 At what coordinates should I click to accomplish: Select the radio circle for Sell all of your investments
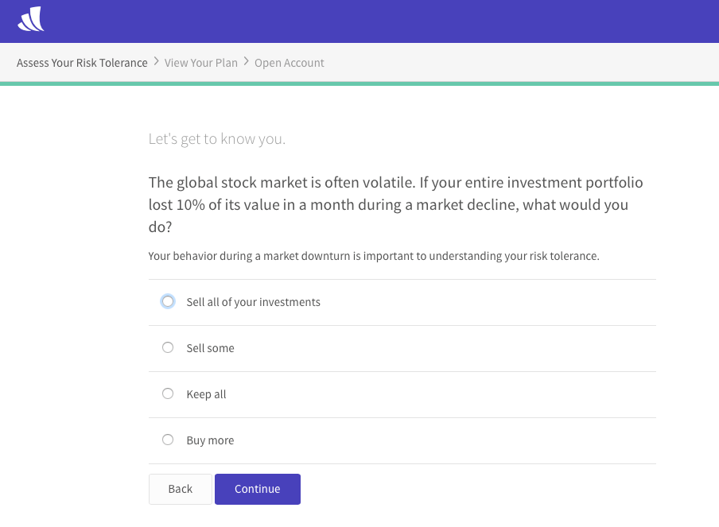pos(168,301)
